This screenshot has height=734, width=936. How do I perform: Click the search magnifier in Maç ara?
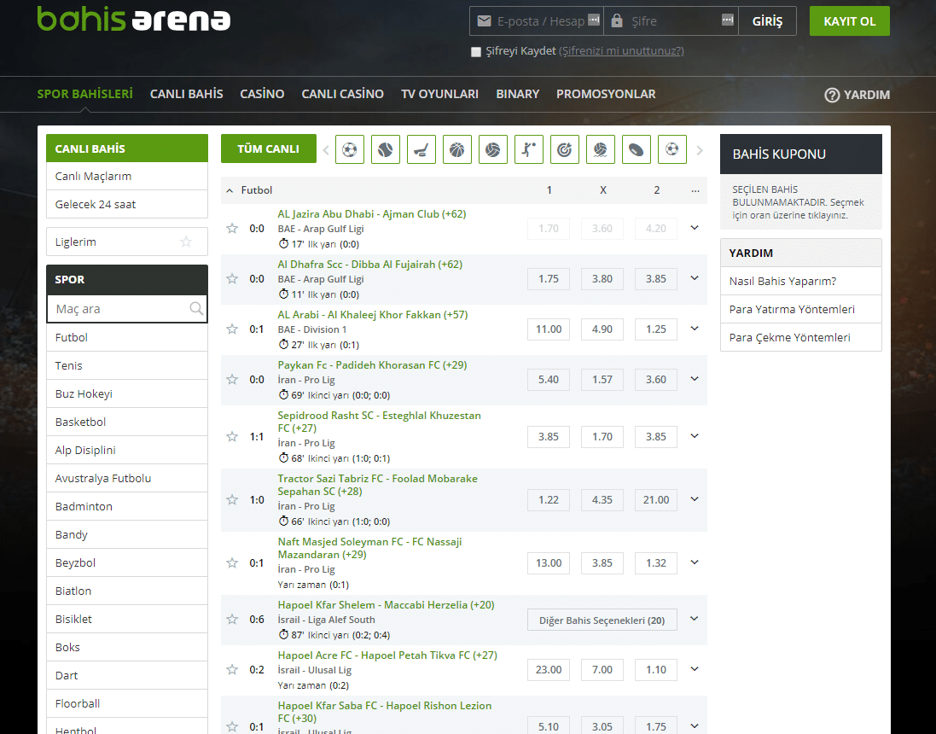[196, 309]
